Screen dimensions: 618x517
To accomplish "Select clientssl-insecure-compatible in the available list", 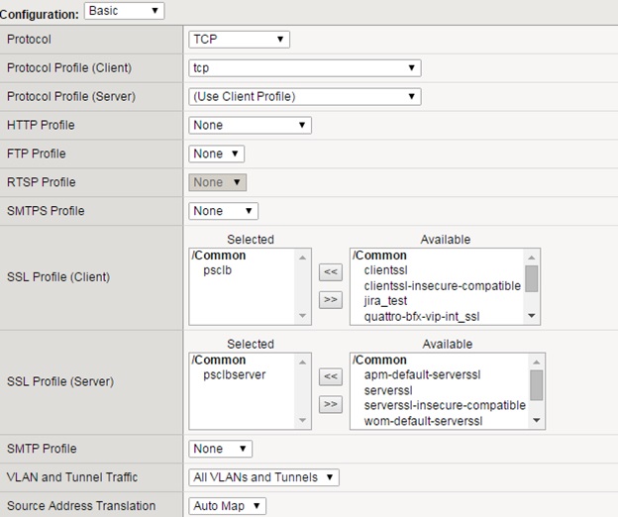I will pos(442,285).
